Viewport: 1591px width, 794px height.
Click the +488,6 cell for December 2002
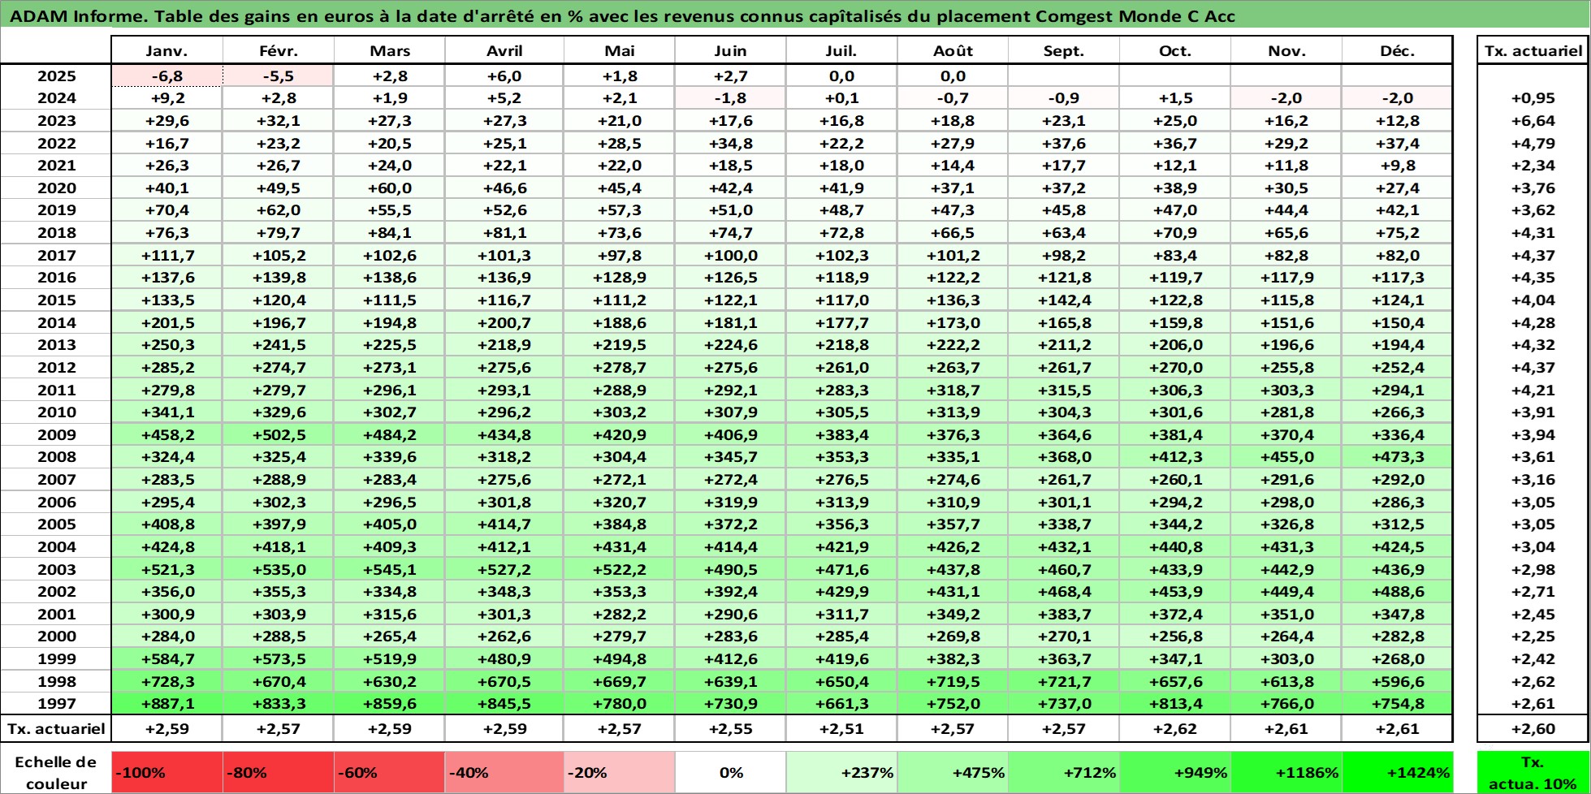pos(1398,592)
